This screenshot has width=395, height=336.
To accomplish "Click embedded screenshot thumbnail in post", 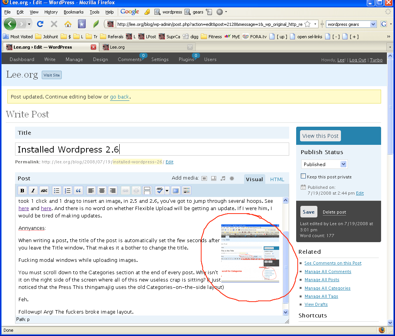I will pyautogui.click(x=250, y=253).
